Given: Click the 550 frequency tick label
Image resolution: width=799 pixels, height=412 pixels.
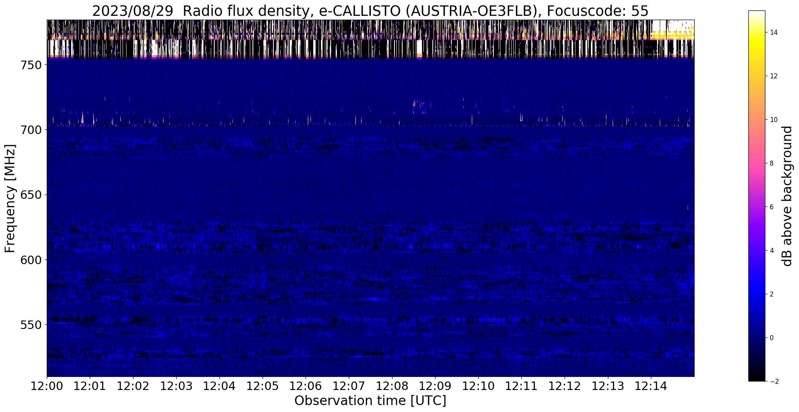Looking at the screenshot, I should click(x=31, y=324).
